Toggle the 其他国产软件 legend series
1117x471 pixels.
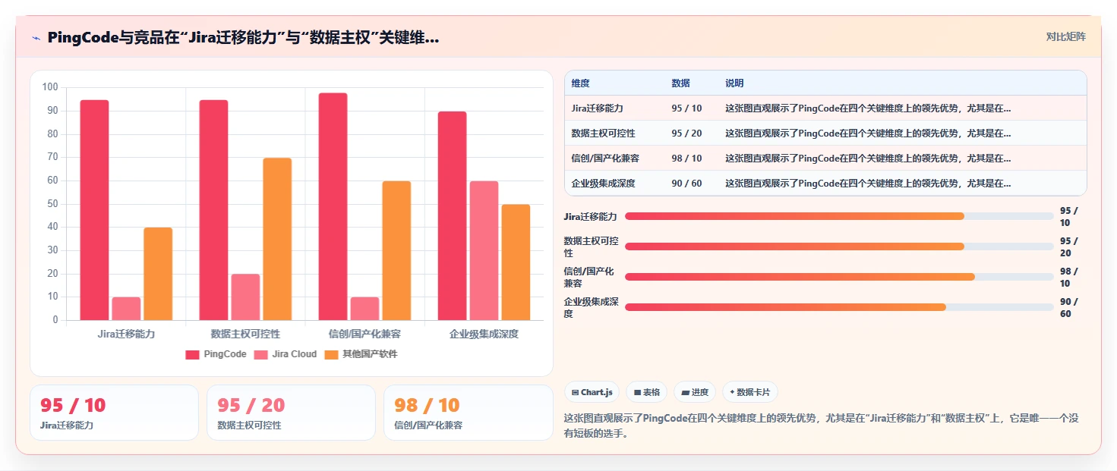click(x=361, y=354)
